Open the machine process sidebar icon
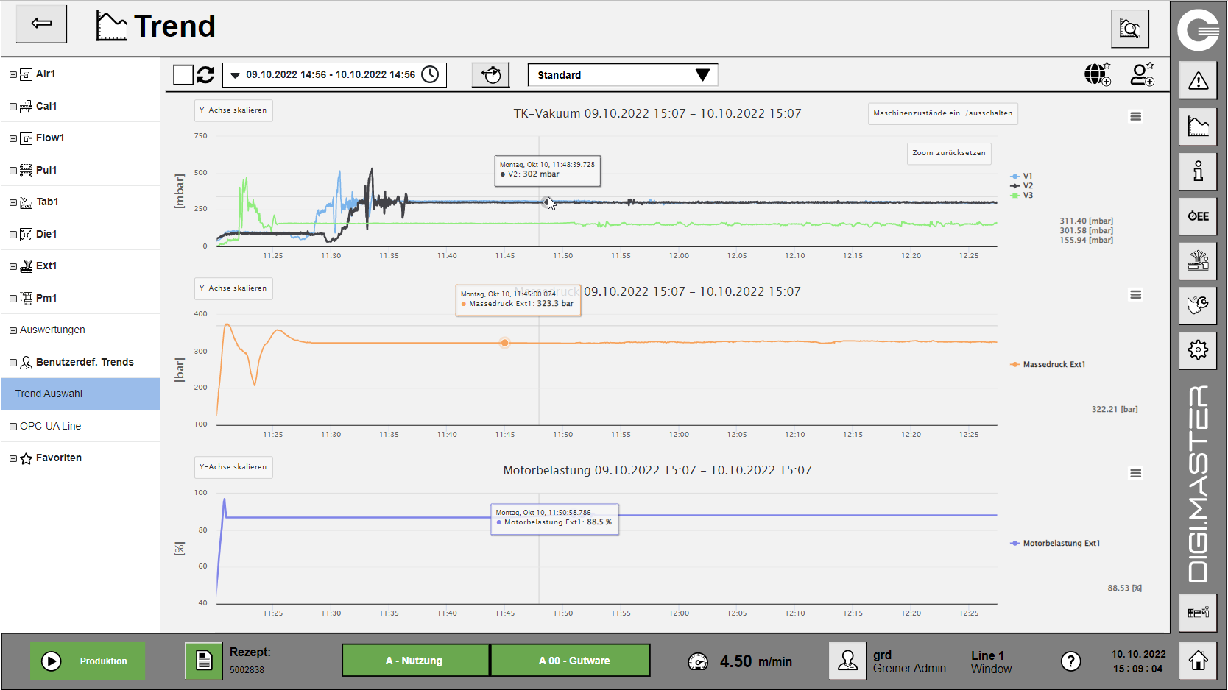This screenshot has width=1228, height=690. (x=1198, y=260)
